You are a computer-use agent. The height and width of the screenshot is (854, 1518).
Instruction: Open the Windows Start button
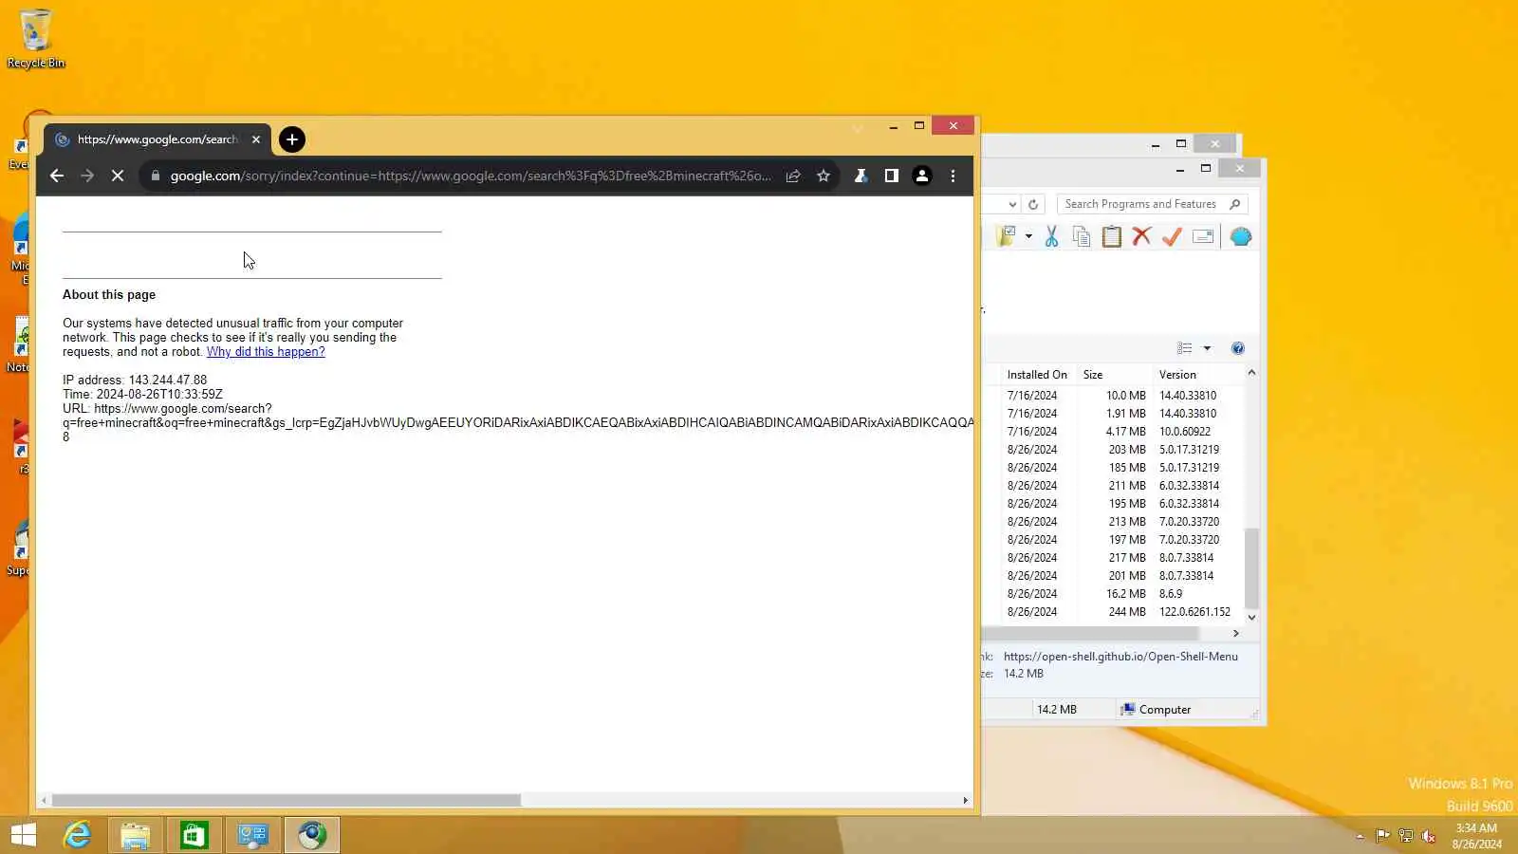(x=23, y=835)
